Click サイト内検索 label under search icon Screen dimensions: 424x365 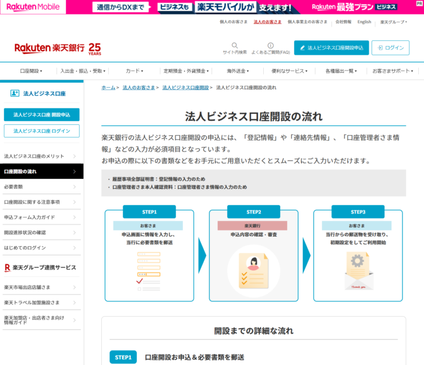[235, 52]
